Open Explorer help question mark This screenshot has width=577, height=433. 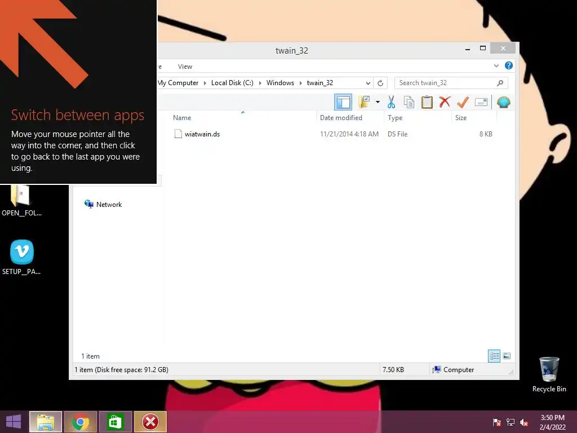pos(509,65)
